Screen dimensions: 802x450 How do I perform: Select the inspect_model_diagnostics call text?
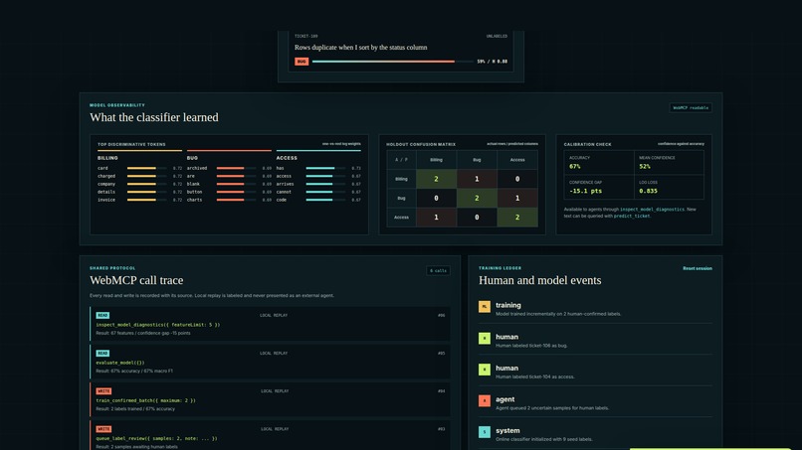(x=158, y=325)
